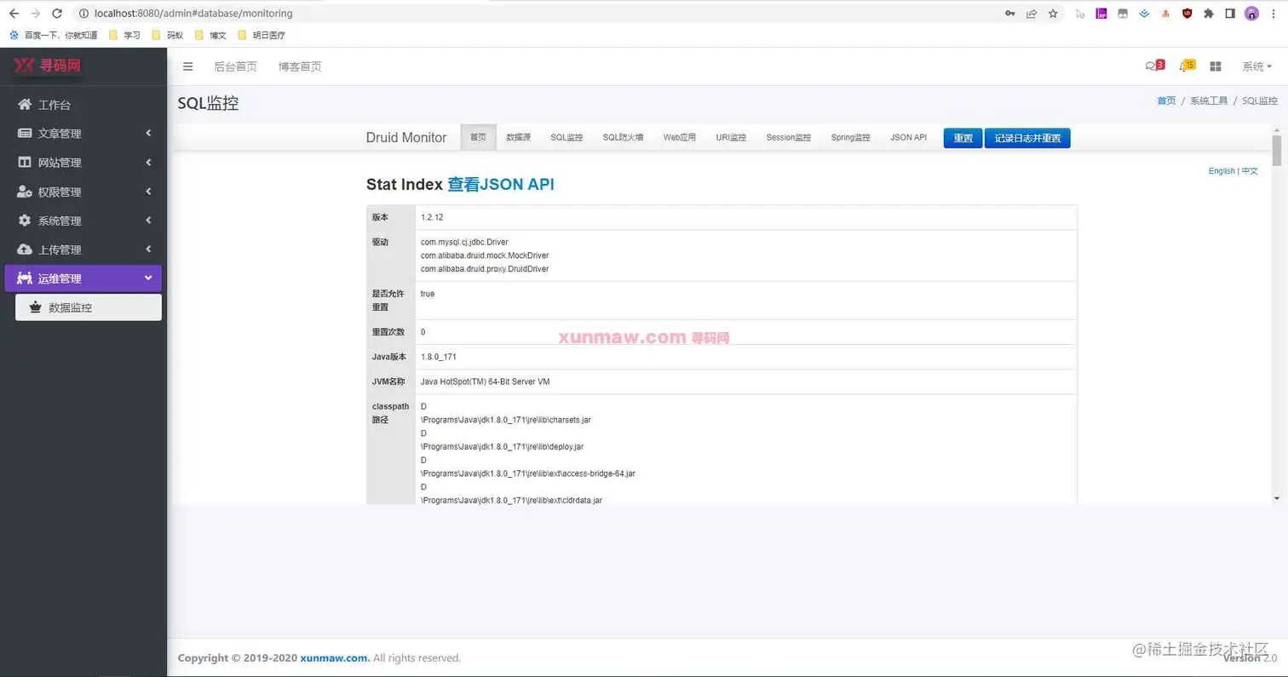Expand the 网站管理 submenu chevron
The height and width of the screenshot is (677, 1288).
coord(148,162)
